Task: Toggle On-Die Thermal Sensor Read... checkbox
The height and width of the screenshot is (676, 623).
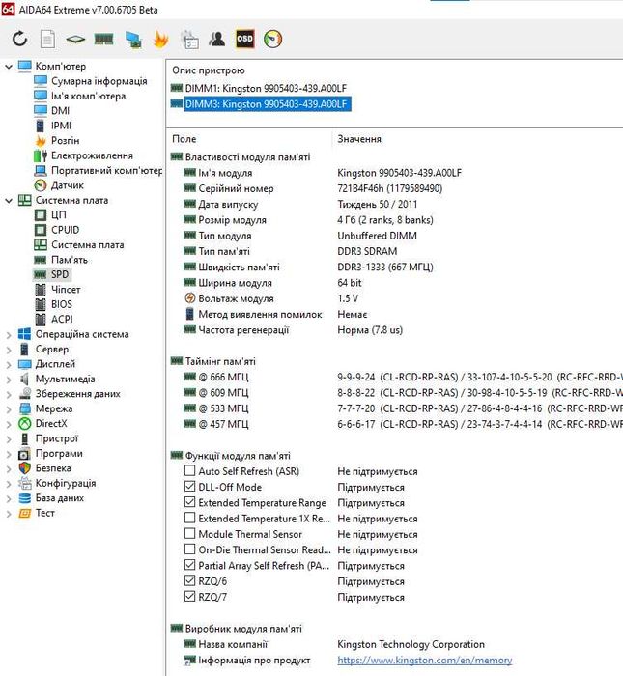Action: click(x=189, y=549)
